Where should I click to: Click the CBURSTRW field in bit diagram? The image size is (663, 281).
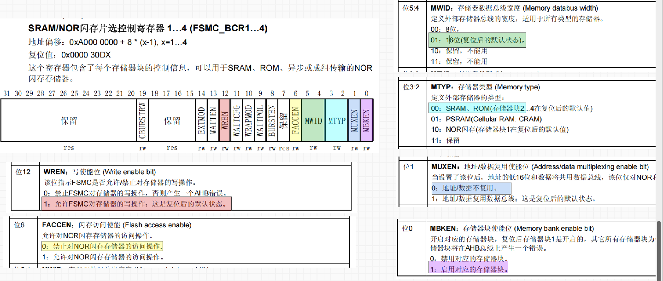click(142, 120)
